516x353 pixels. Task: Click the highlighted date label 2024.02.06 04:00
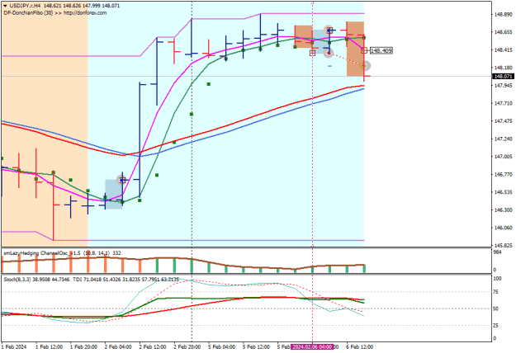pyautogui.click(x=312, y=346)
